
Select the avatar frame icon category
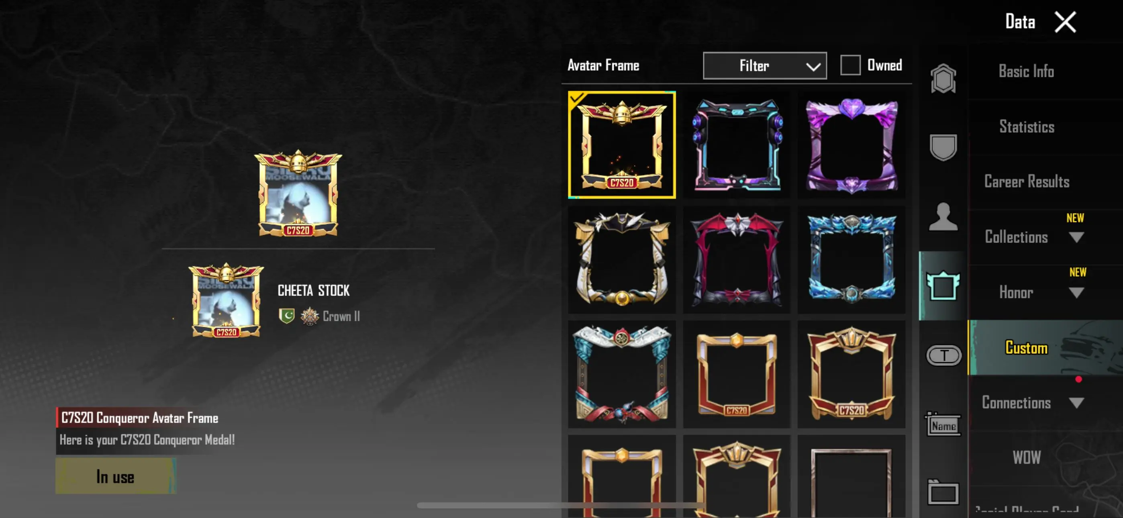[x=943, y=286]
